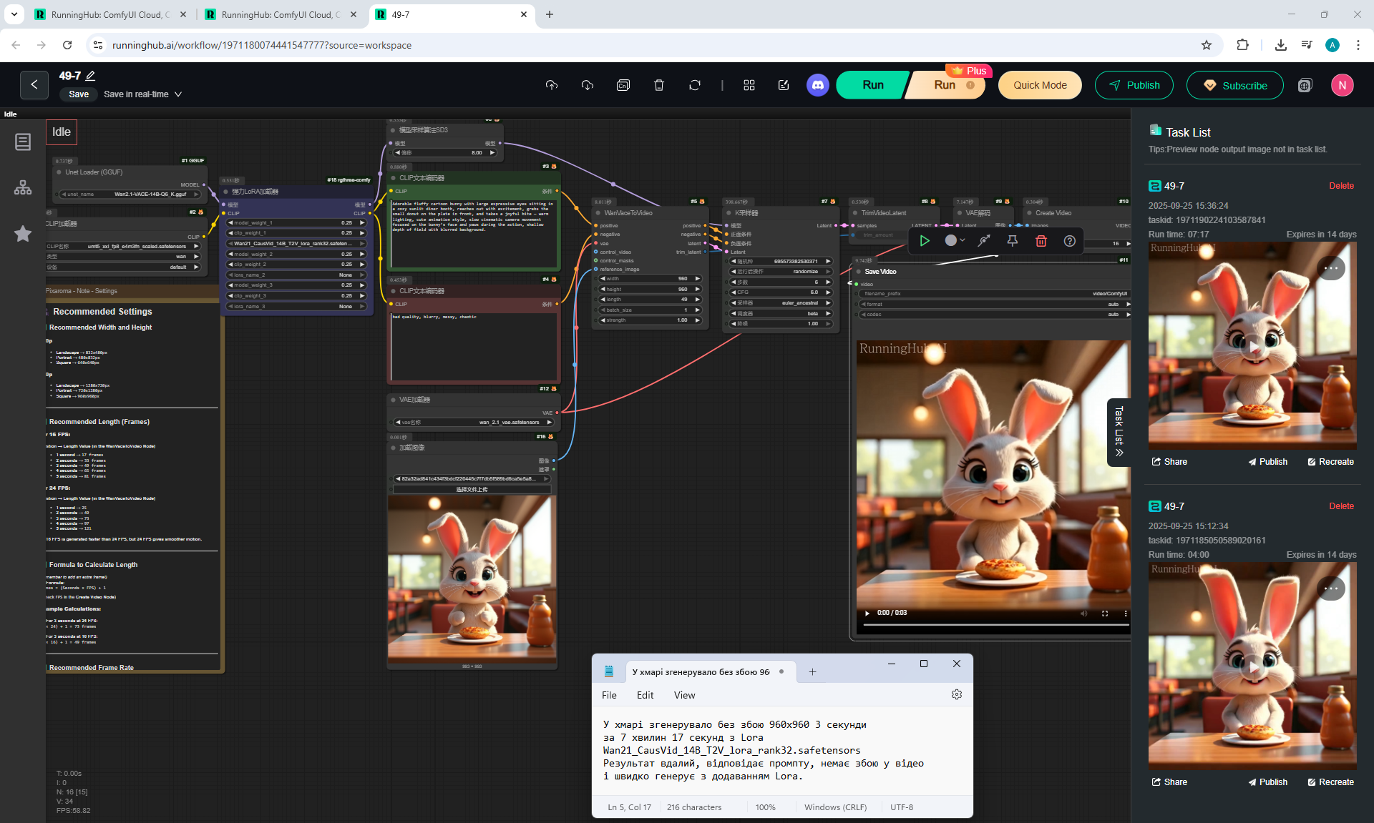Delete the node using the red trash icon
Viewport: 1374px width, 823px height.
point(1041,241)
